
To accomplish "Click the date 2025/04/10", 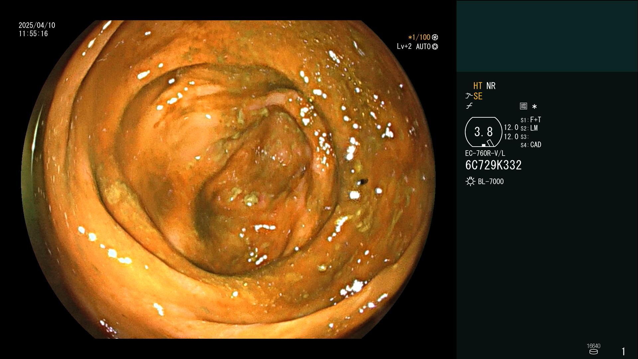I will [37, 25].
